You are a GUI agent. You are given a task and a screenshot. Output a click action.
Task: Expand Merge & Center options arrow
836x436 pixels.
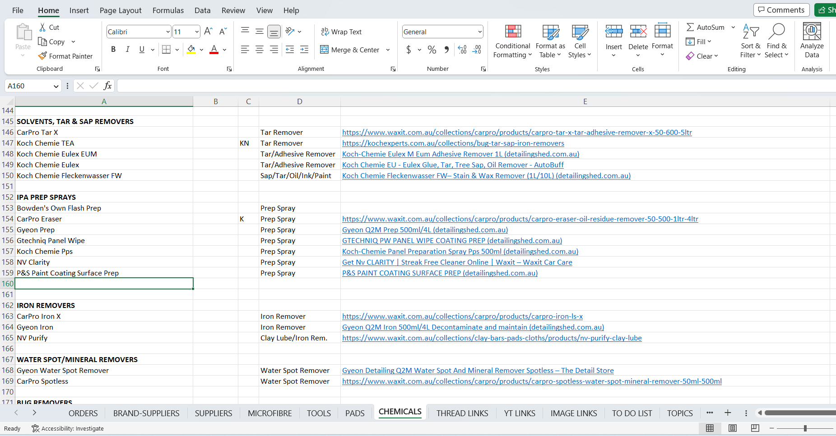point(388,50)
